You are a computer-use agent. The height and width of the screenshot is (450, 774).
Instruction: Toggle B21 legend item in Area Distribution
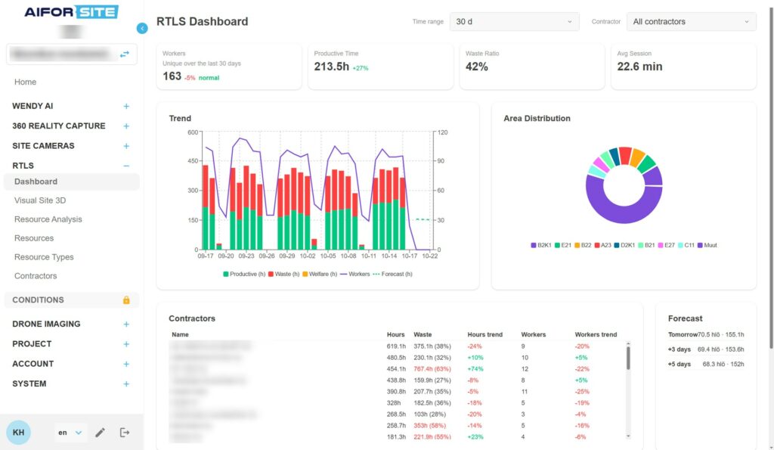tap(647, 246)
